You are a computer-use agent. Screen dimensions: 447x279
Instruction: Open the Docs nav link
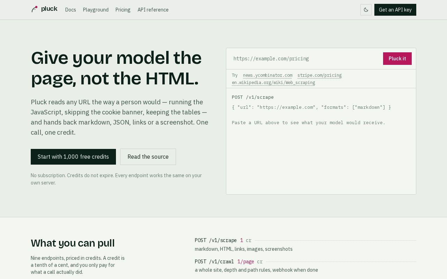pyautogui.click(x=71, y=10)
